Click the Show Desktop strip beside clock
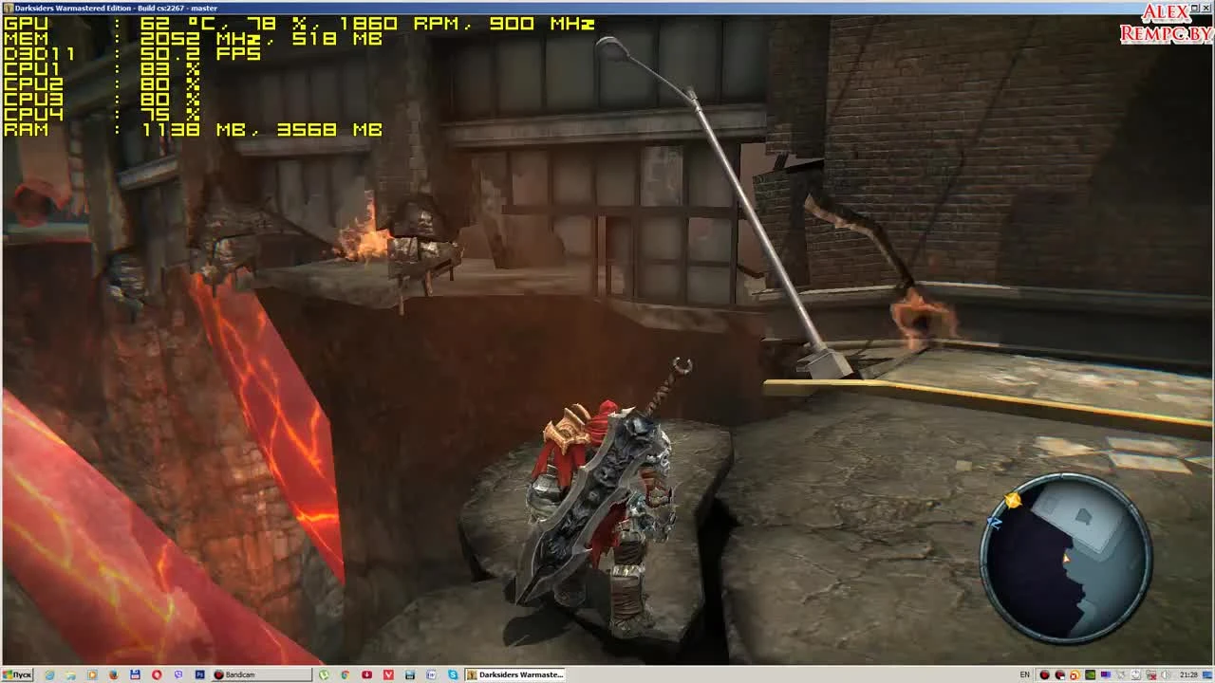 pos(1209,674)
